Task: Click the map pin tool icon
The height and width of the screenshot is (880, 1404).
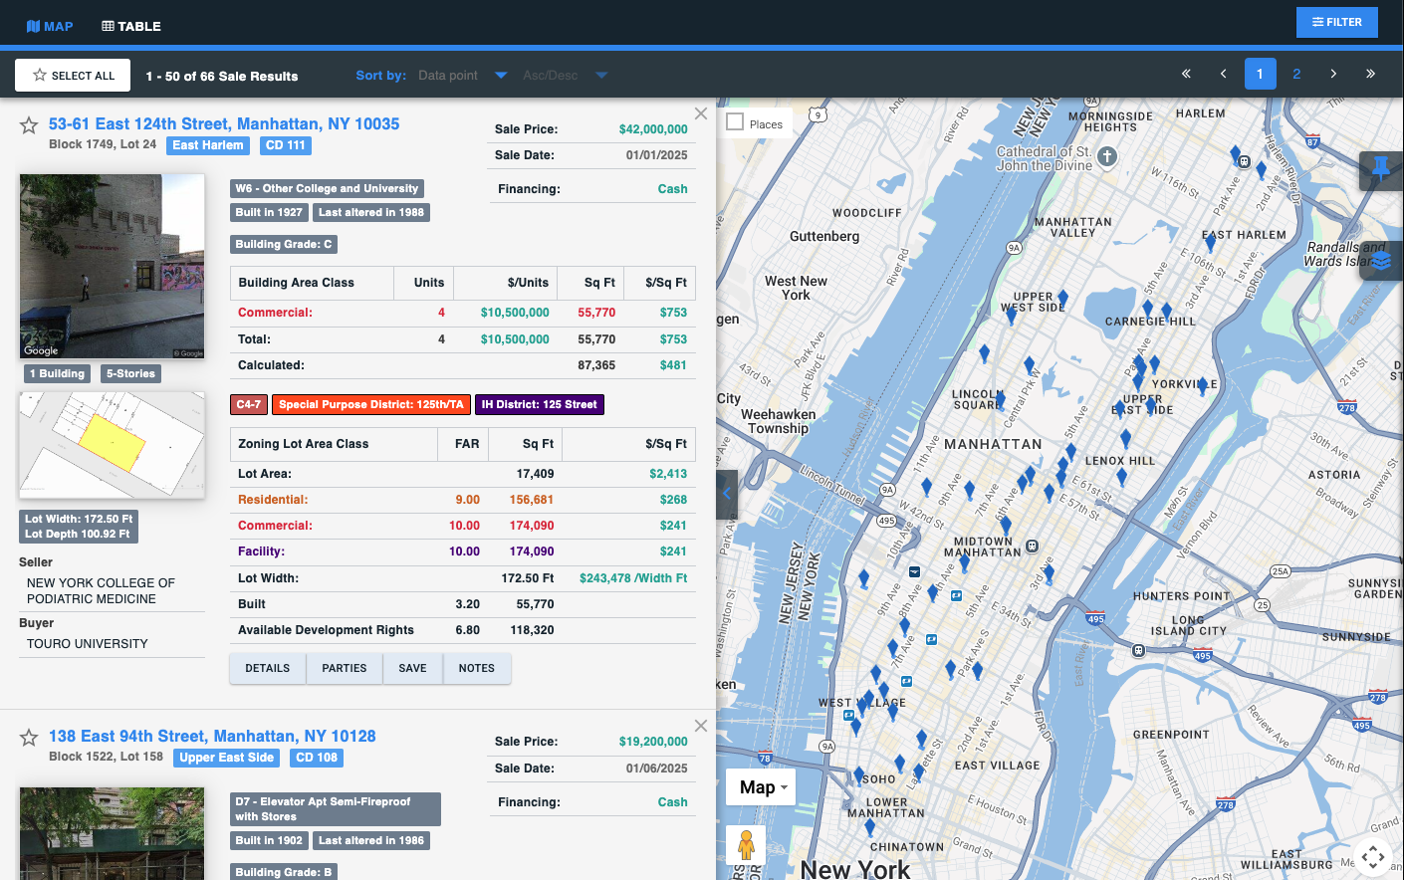Action: (x=1381, y=169)
